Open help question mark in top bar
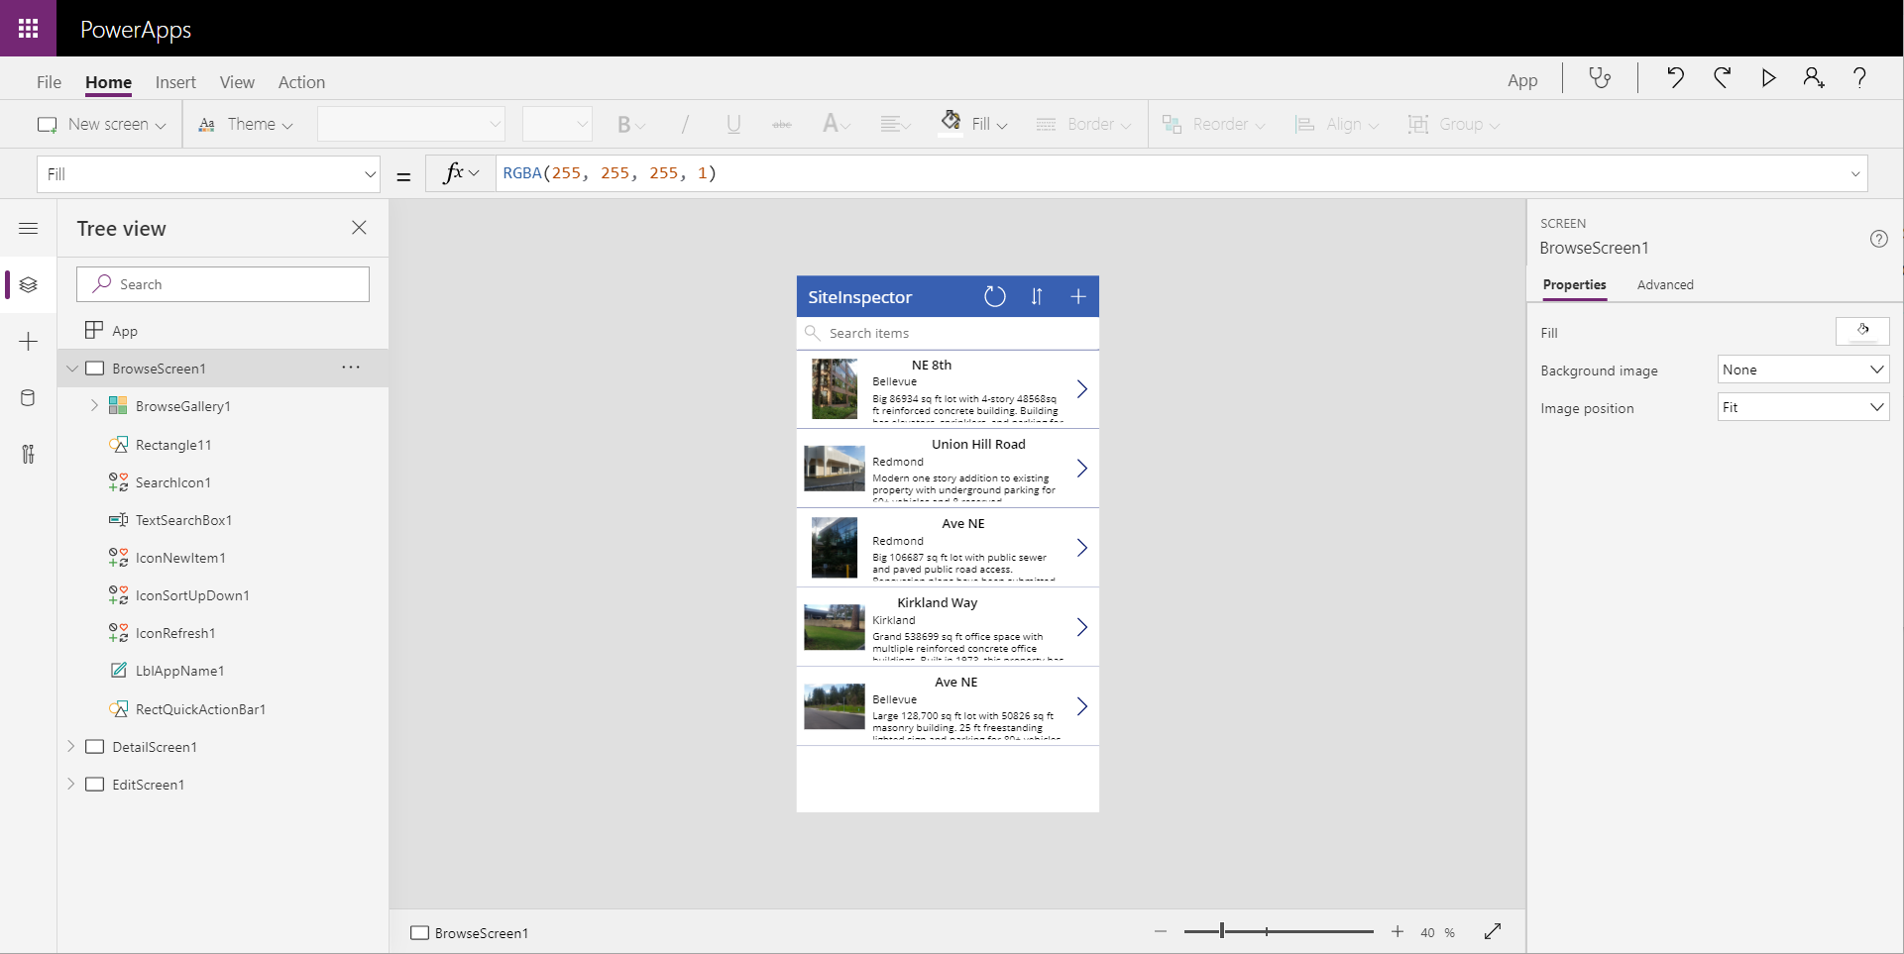 (x=1859, y=78)
